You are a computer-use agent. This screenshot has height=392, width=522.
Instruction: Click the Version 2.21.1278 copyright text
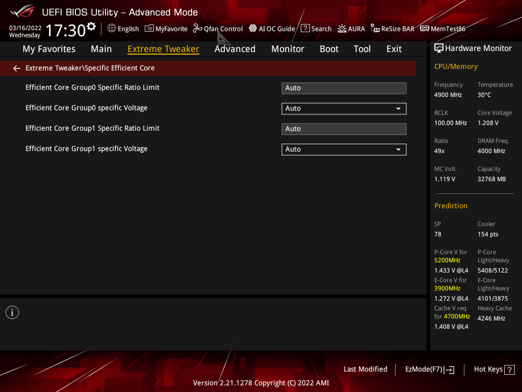pos(260,383)
